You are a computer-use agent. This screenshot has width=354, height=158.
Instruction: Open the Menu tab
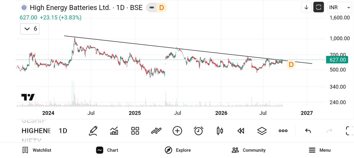(319, 150)
